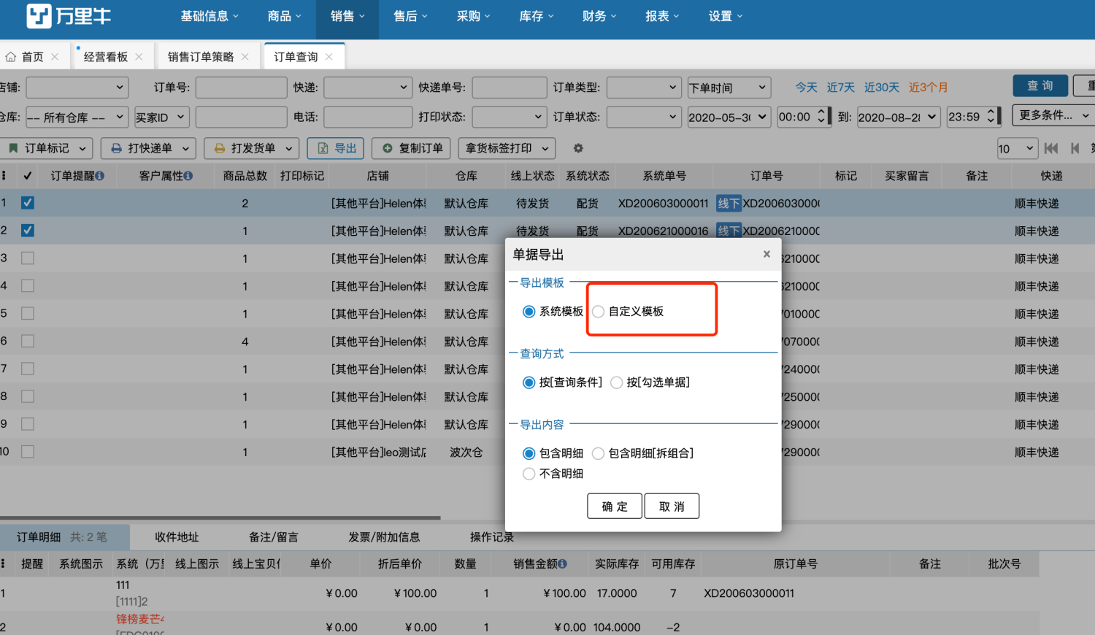The image size is (1095, 635).
Task: Click the 近7天 quick filter link
Action: [840, 88]
